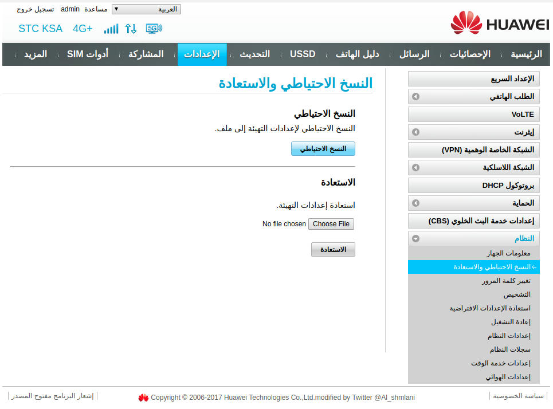Click Choose File to pick configuration
Viewport: 553px width, 409px height.
(331, 224)
